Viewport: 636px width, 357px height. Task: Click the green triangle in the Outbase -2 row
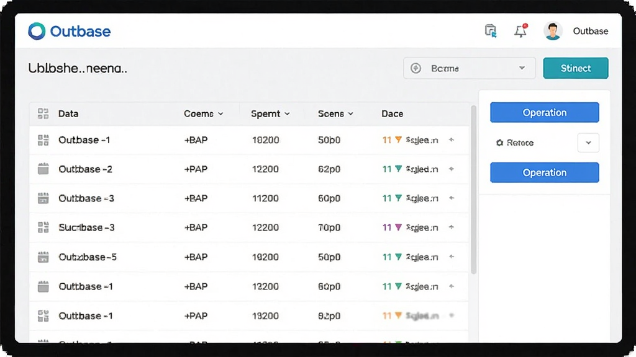pos(398,169)
